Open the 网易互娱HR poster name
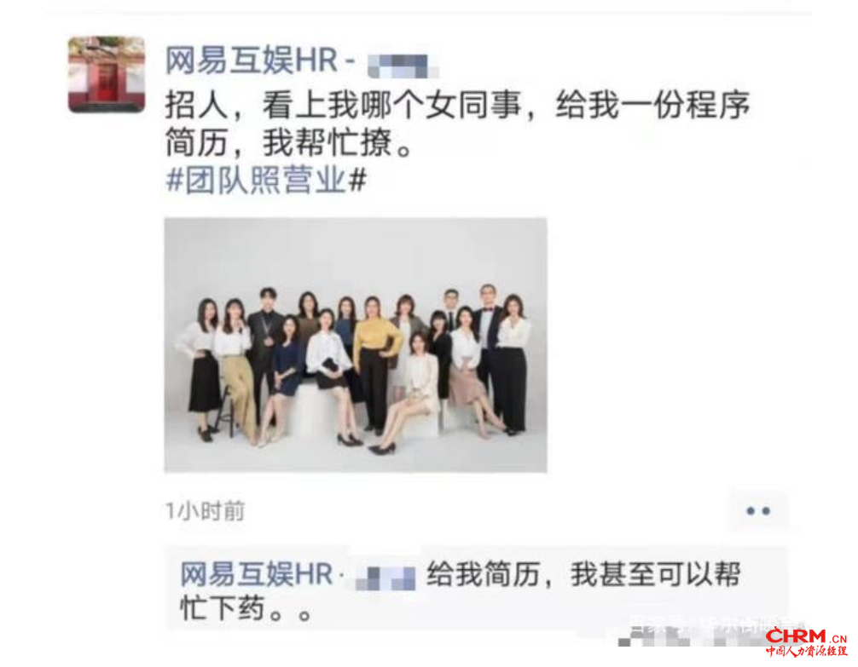 [252, 60]
